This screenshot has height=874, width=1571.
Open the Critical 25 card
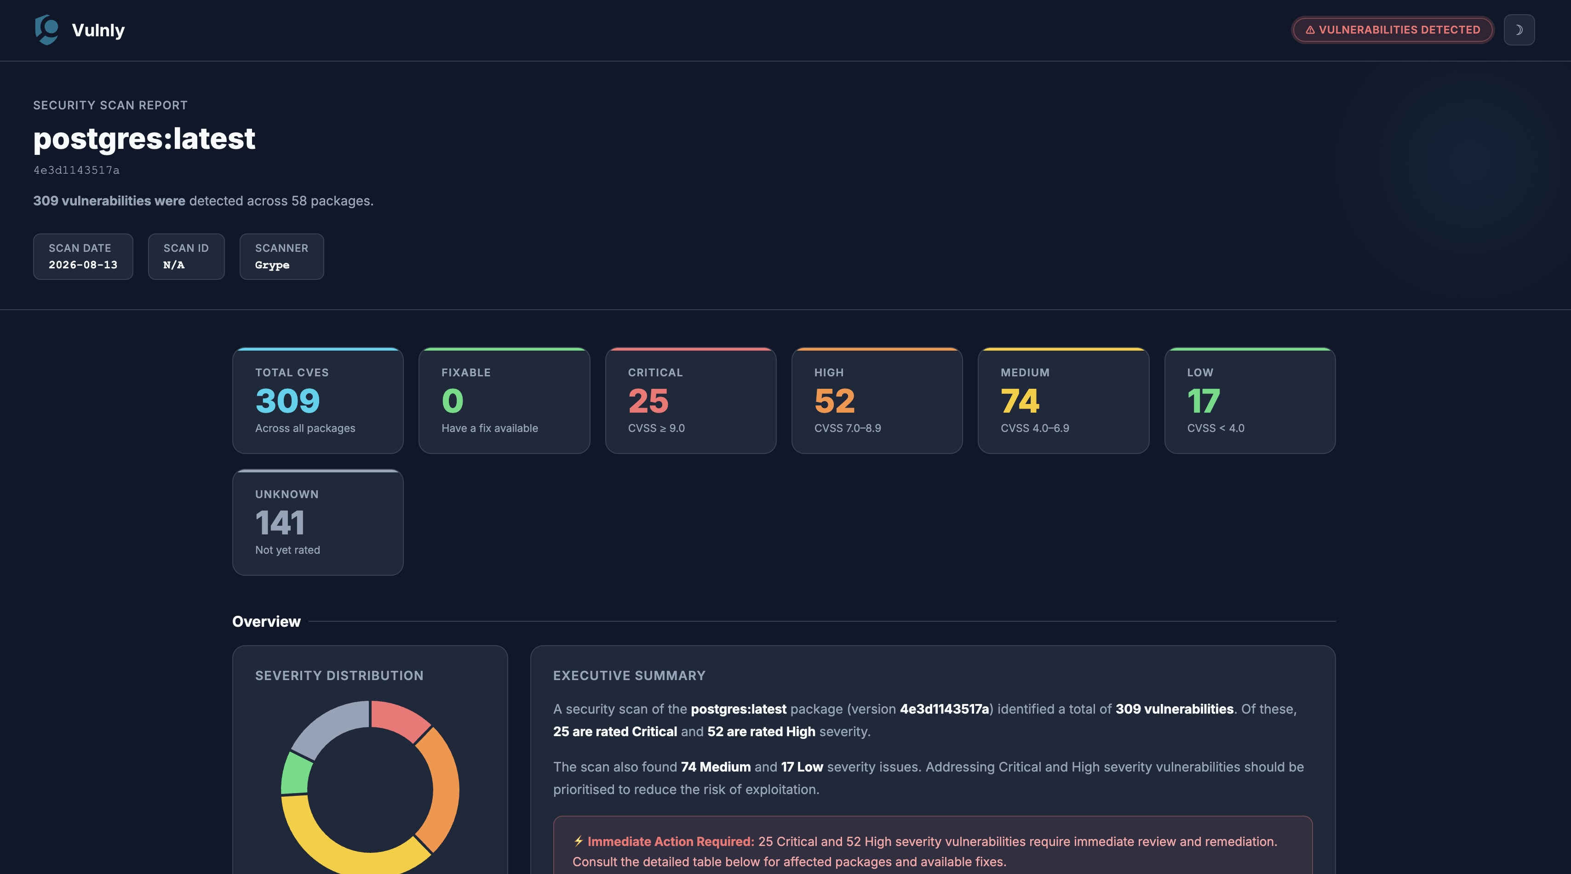coord(690,400)
